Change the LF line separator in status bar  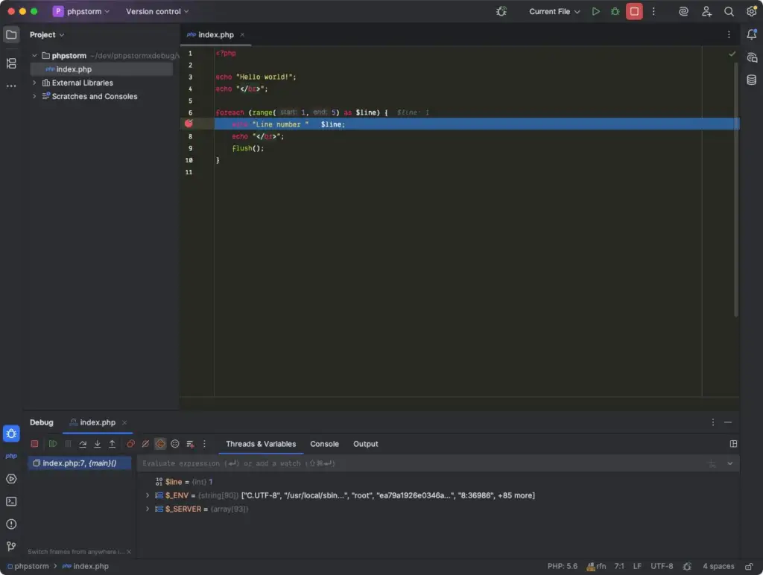pyautogui.click(x=637, y=566)
